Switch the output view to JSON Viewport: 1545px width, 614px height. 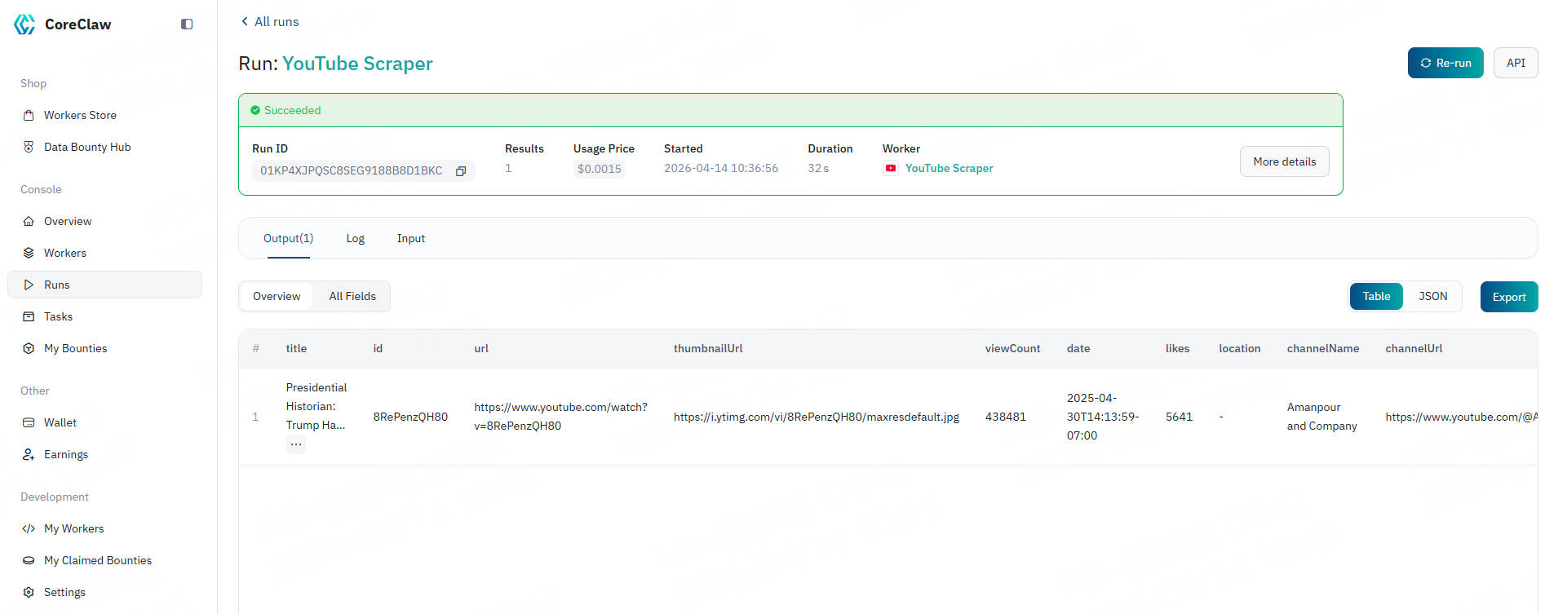1432,296
